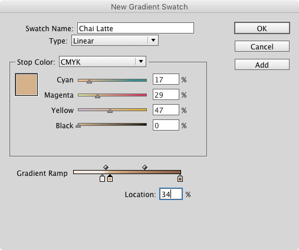The height and width of the screenshot is (250, 299).
Task: Click the 'Gradient Ramp' label
Action: (42, 174)
